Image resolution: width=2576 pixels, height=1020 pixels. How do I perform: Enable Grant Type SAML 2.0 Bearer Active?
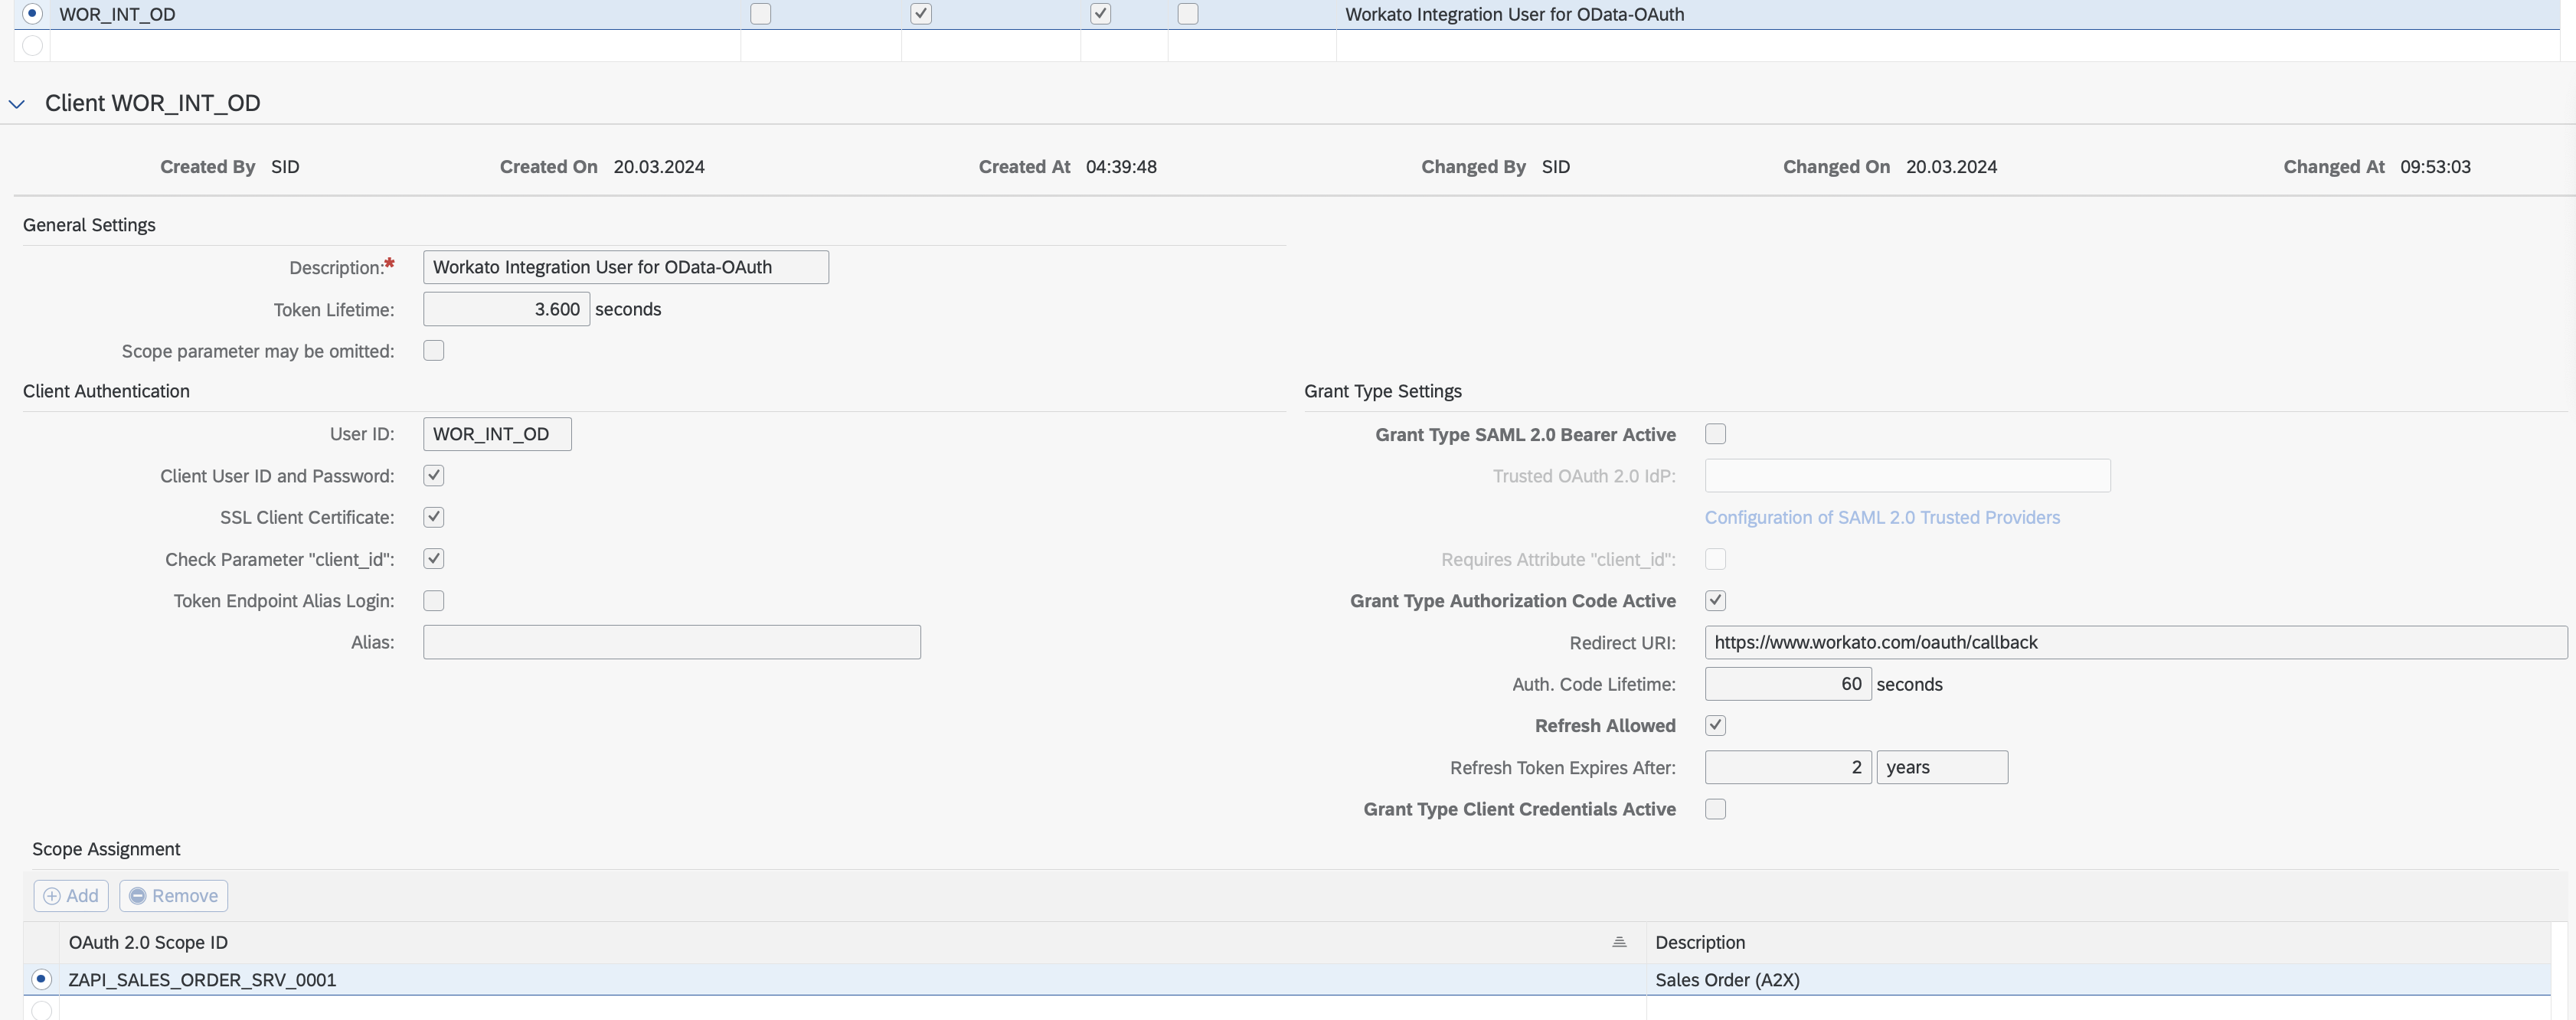(x=1715, y=434)
